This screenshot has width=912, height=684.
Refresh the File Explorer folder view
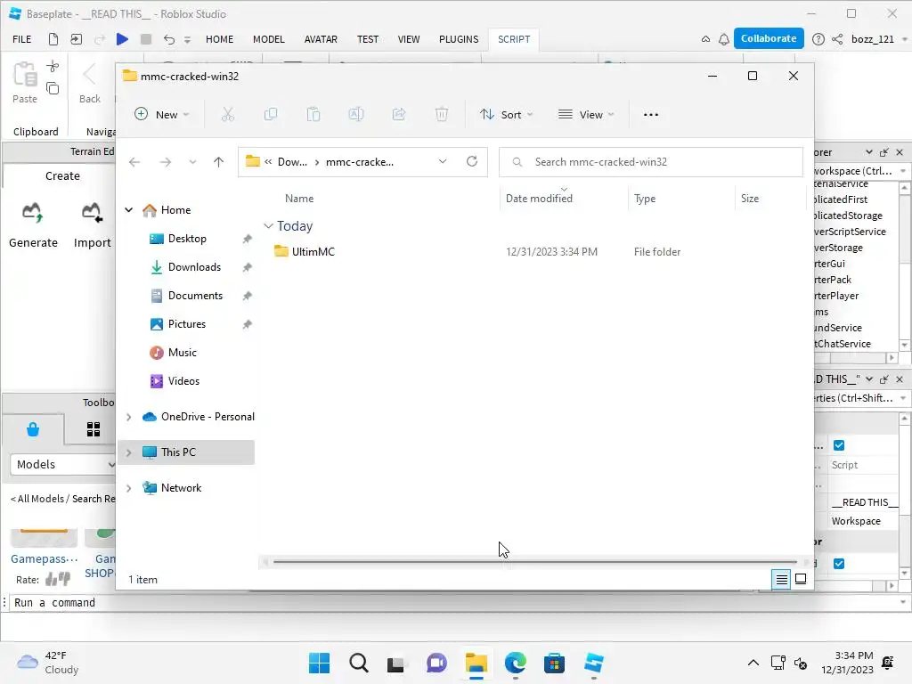click(472, 162)
